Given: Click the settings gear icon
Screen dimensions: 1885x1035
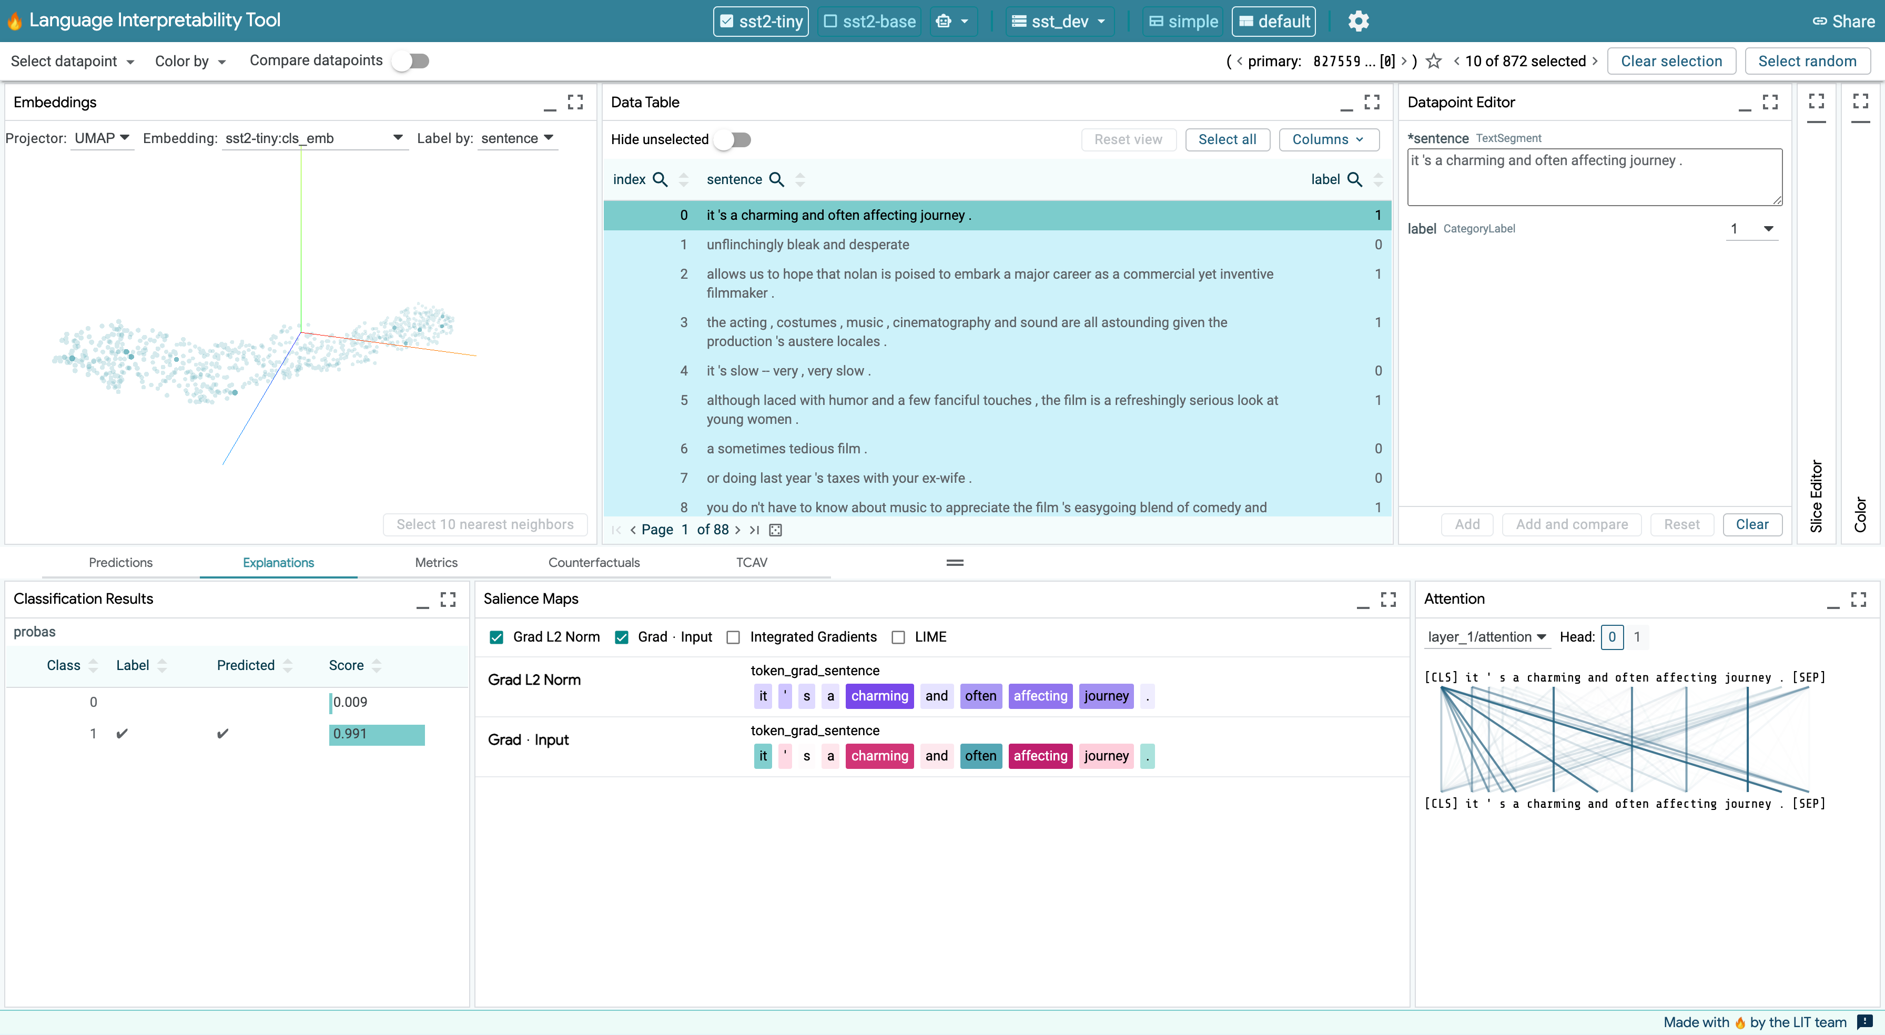Looking at the screenshot, I should pos(1359,21).
